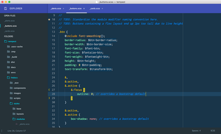Click $btn-border-size variable on line 16
This screenshot has height=134, width=221.
click(99, 44)
